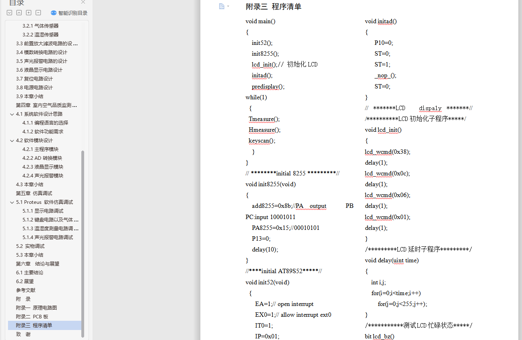Go to 3.2.1 气体传感器

(x=40, y=26)
